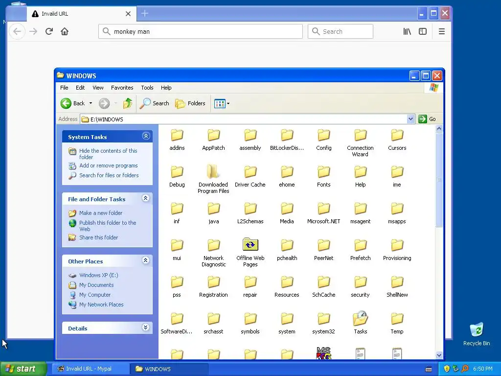Click the Up one level folder icon
The image size is (501, 376).
coord(128,103)
